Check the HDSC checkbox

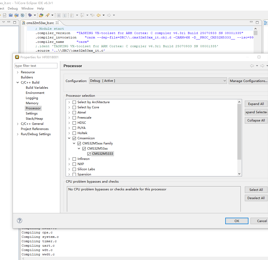(74, 123)
